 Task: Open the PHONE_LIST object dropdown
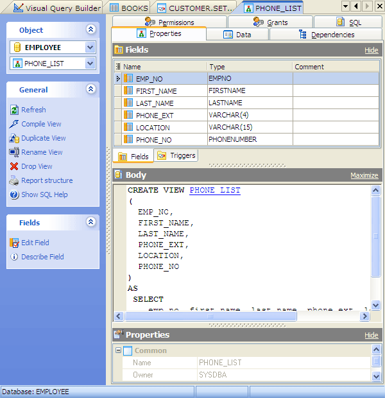tap(90, 64)
